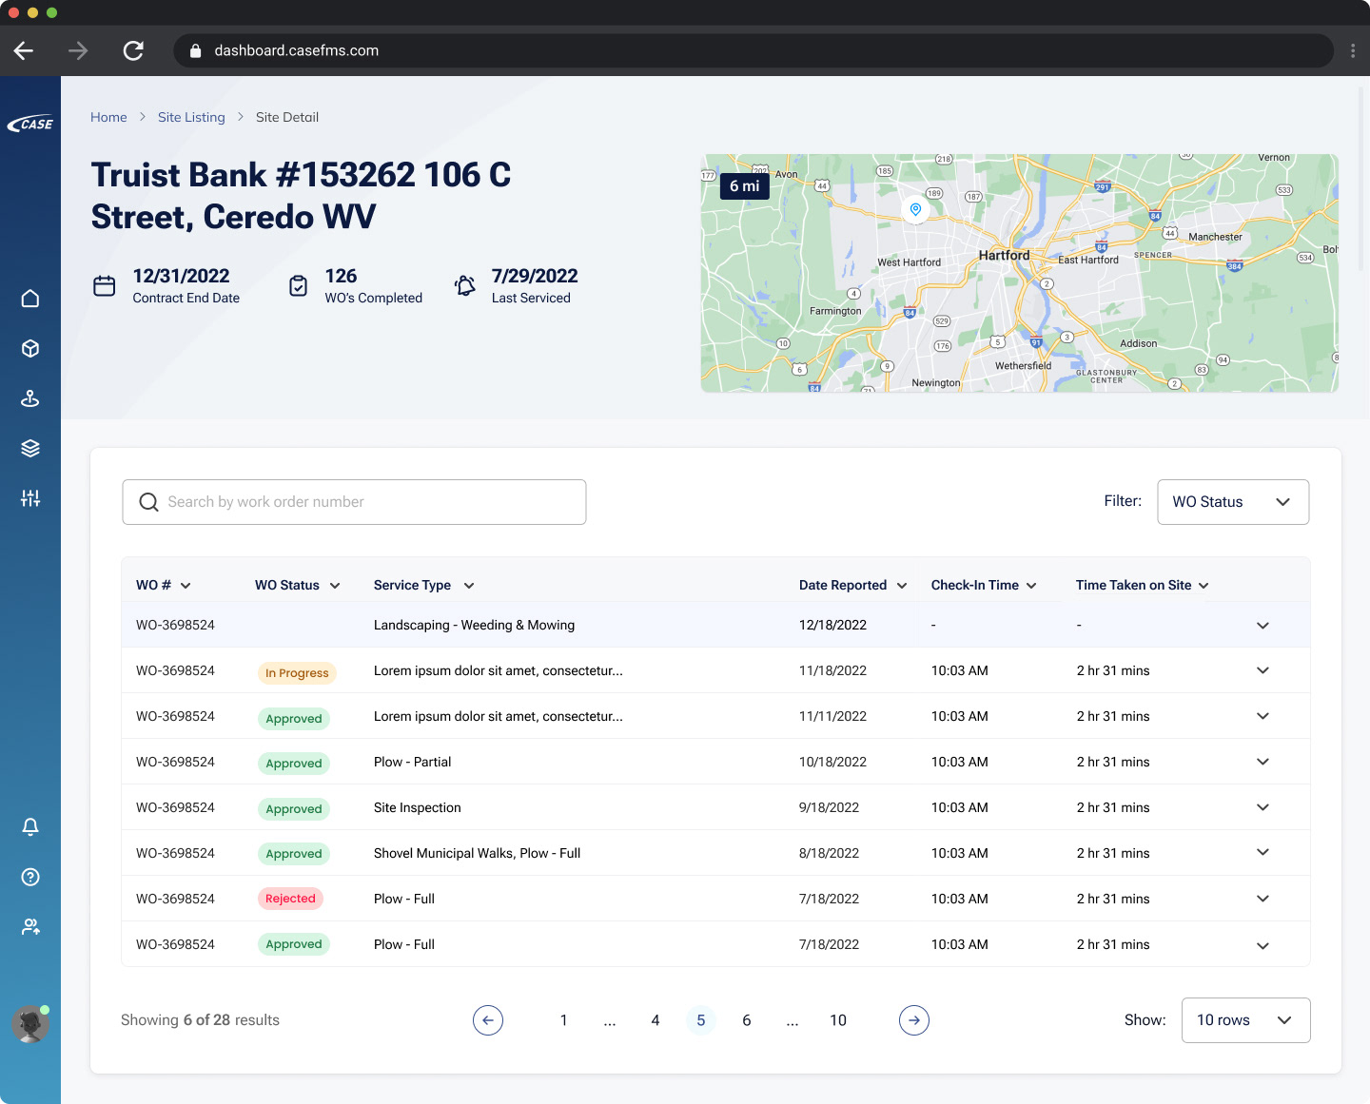Click the 12/18/2022 date cell
This screenshot has width=1370, height=1104.
tap(833, 625)
